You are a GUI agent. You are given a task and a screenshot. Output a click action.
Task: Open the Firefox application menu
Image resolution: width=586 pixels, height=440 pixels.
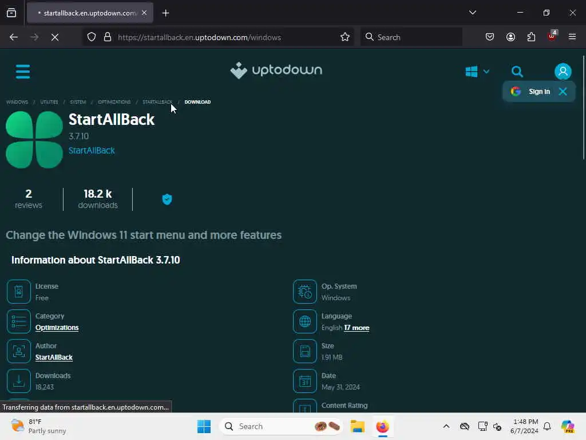click(572, 37)
